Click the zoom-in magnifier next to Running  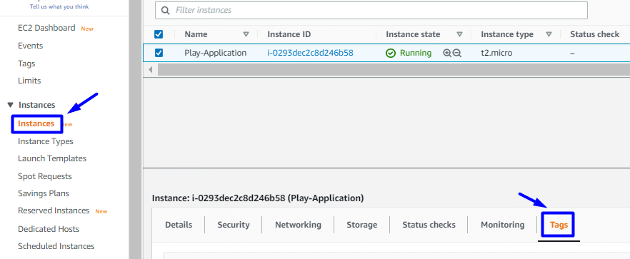tap(447, 53)
